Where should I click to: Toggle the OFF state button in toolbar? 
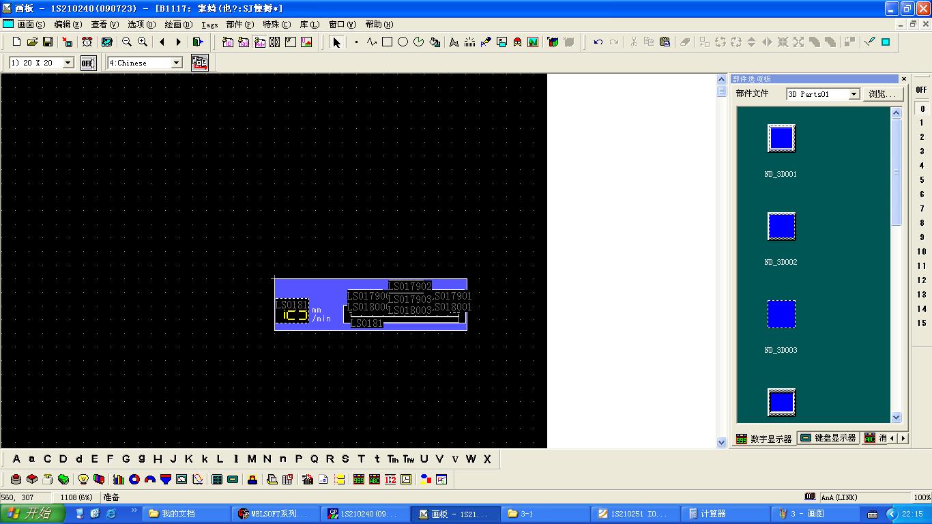click(88, 63)
